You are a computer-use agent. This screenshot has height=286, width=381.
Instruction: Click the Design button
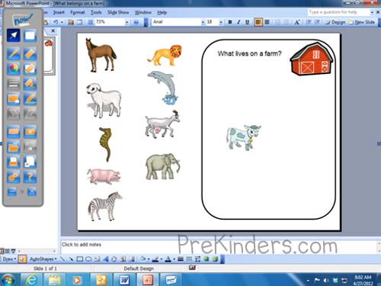(x=335, y=22)
